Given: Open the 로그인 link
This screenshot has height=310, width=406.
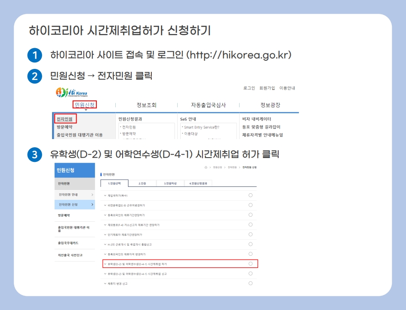Looking at the screenshot, I should pyautogui.click(x=249, y=88).
